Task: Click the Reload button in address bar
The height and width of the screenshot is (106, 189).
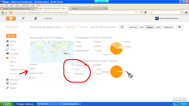Action: click(x=141, y=12)
